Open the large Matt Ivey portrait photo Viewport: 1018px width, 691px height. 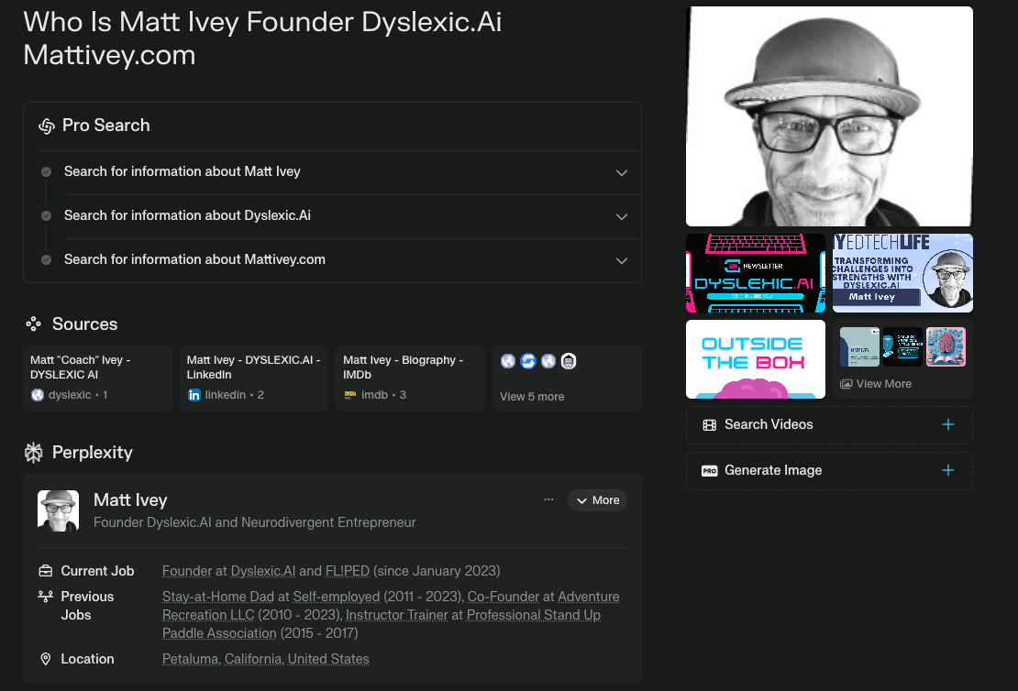point(829,116)
